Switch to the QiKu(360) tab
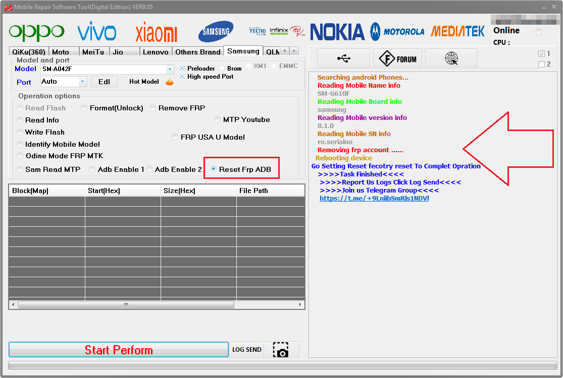563x378 pixels. click(x=29, y=51)
